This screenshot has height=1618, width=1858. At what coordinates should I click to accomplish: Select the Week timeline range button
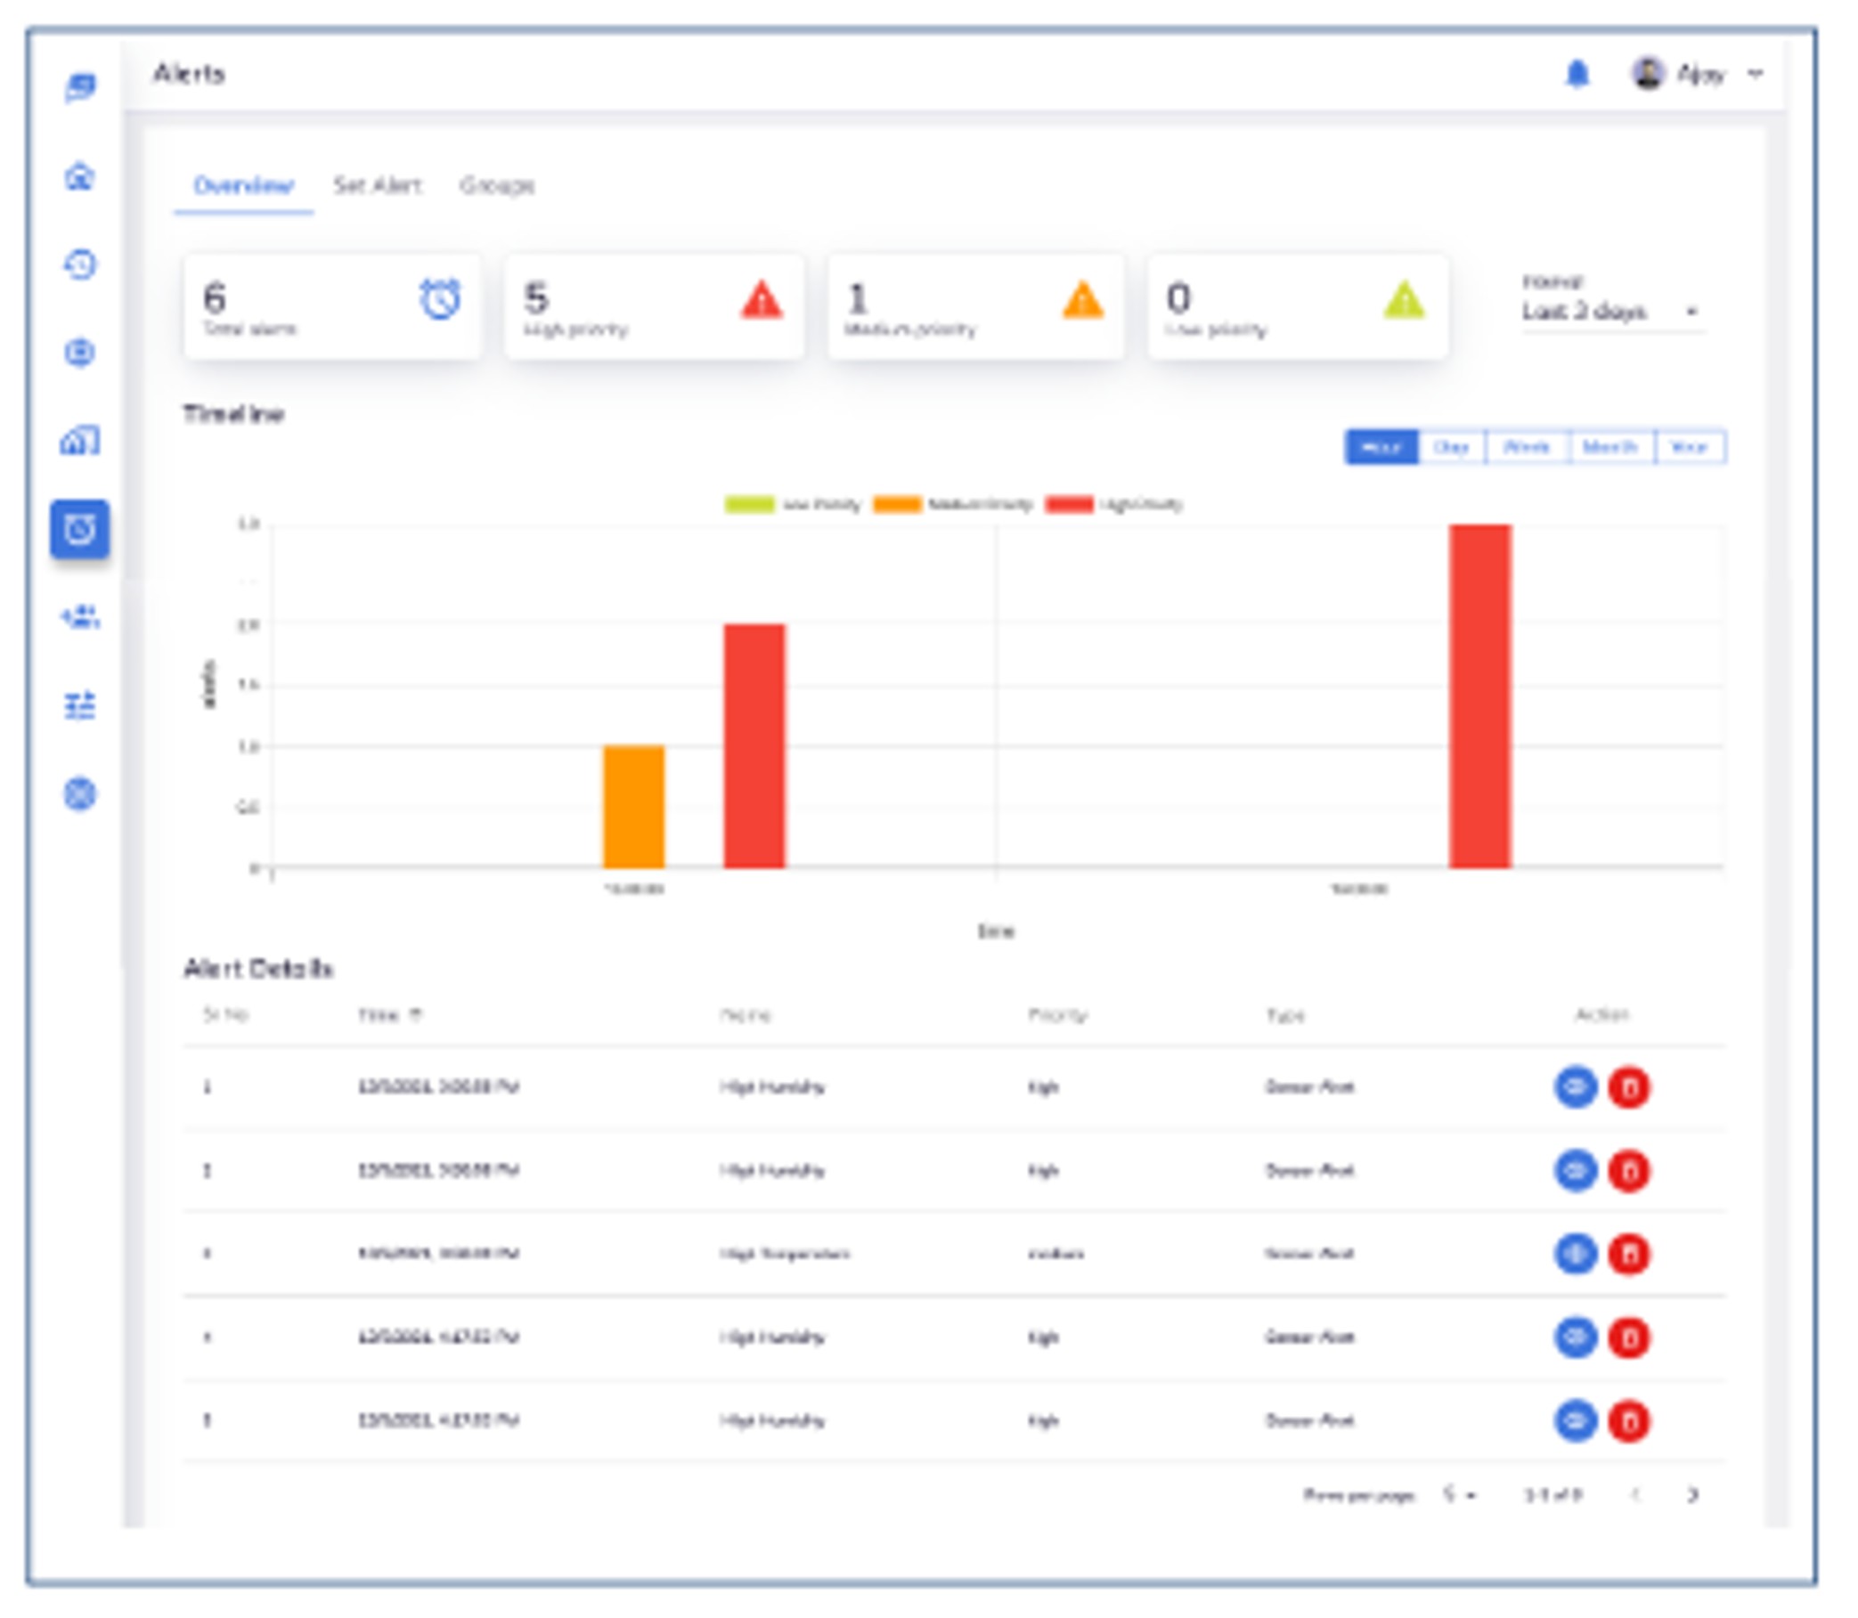(x=1527, y=447)
